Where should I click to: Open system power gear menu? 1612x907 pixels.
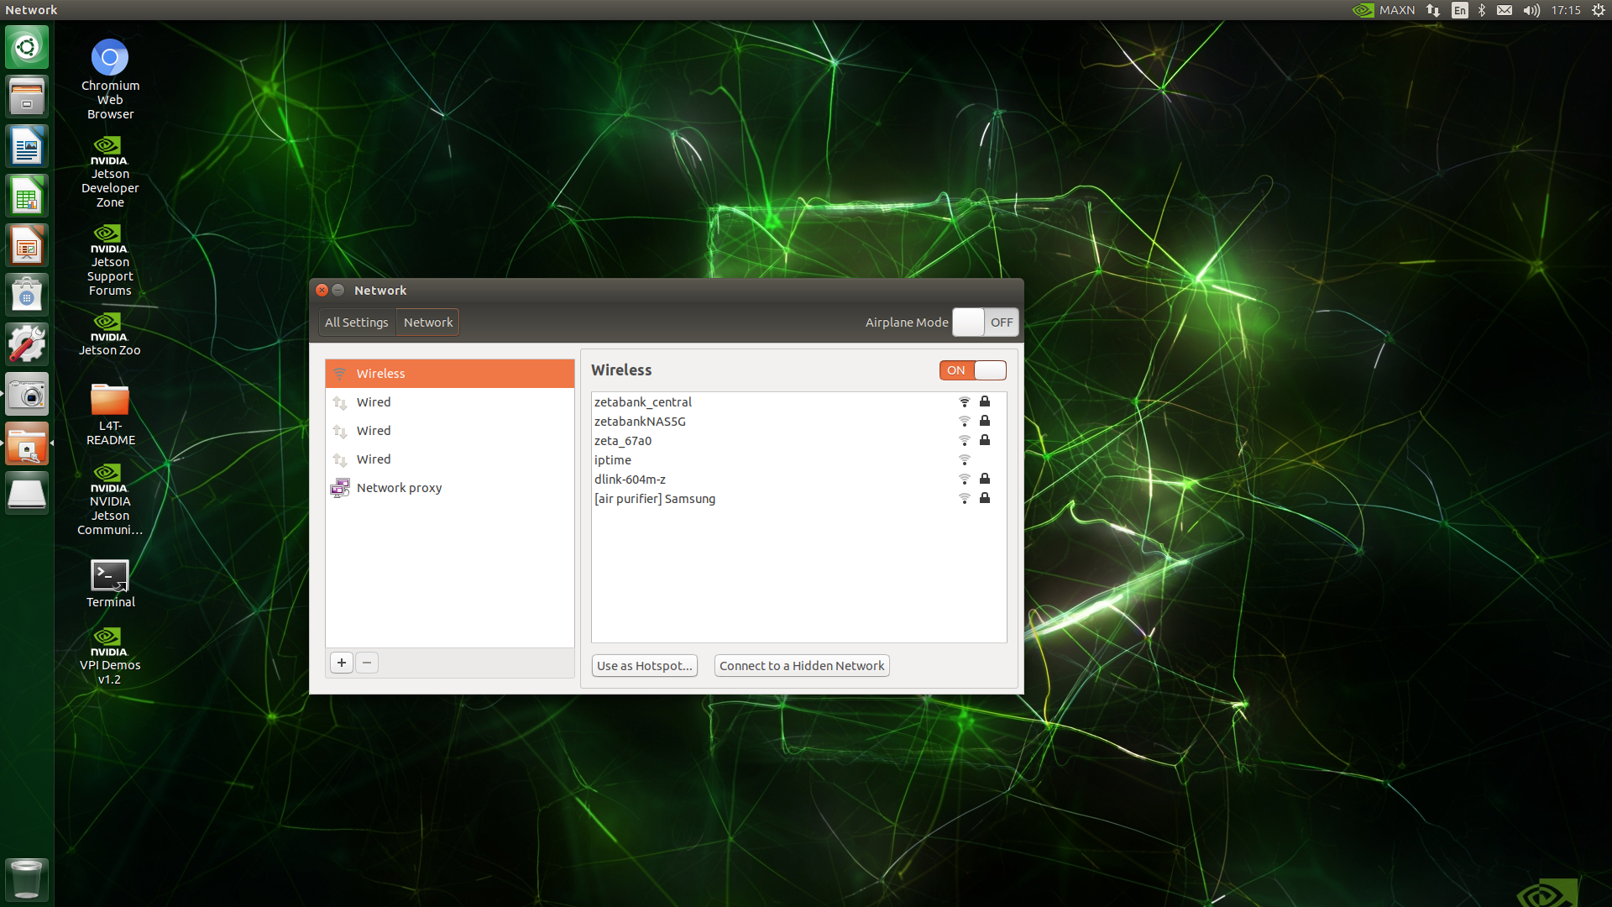[1599, 10]
